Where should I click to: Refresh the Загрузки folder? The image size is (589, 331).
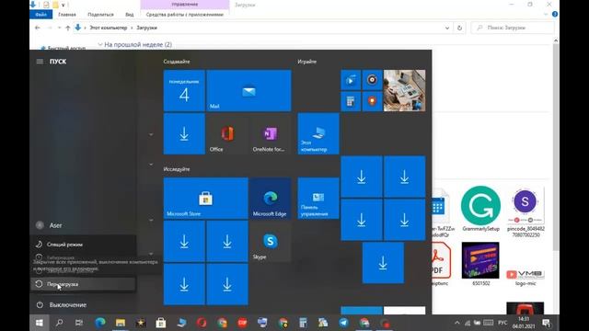(x=459, y=28)
